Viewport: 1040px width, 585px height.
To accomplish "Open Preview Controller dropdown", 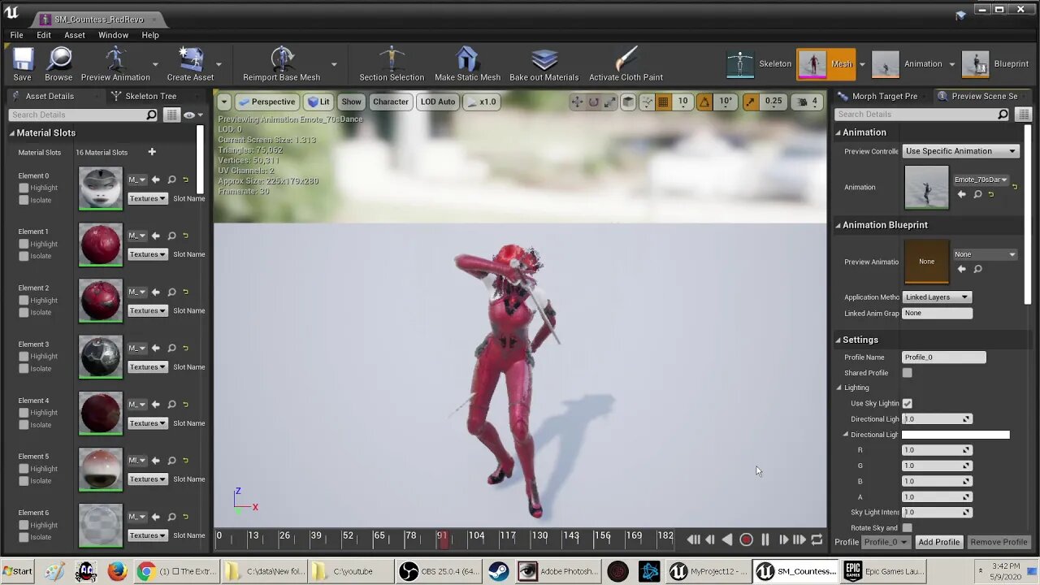I will (961, 151).
